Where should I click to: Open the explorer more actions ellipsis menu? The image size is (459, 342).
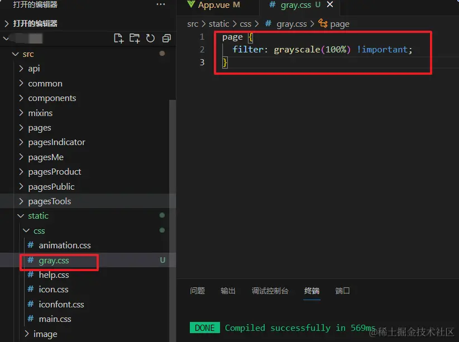click(x=161, y=4)
